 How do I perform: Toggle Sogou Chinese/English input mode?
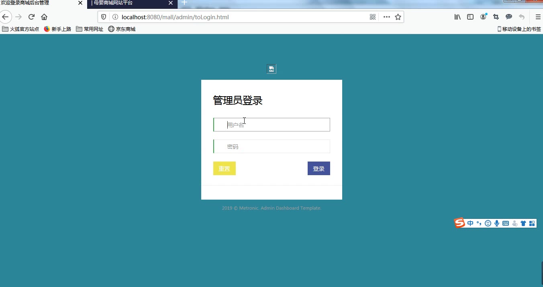470,223
